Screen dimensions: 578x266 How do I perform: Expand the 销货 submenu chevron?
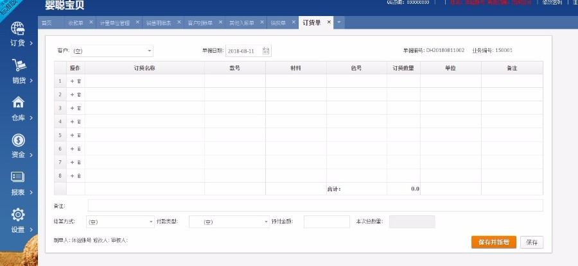pyautogui.click(x=31, y=81)
